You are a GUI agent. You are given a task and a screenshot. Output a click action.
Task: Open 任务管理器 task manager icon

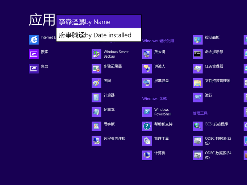click(x=198, y=68)
